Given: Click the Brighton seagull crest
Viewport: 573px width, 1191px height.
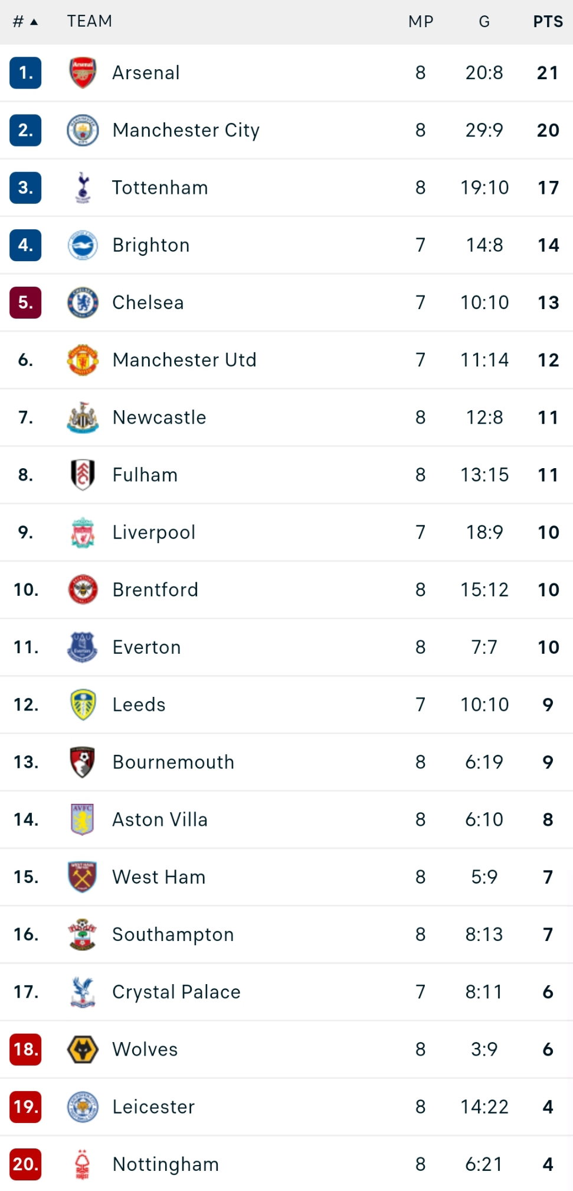Looking at the screenshot, I should [83, 245].
